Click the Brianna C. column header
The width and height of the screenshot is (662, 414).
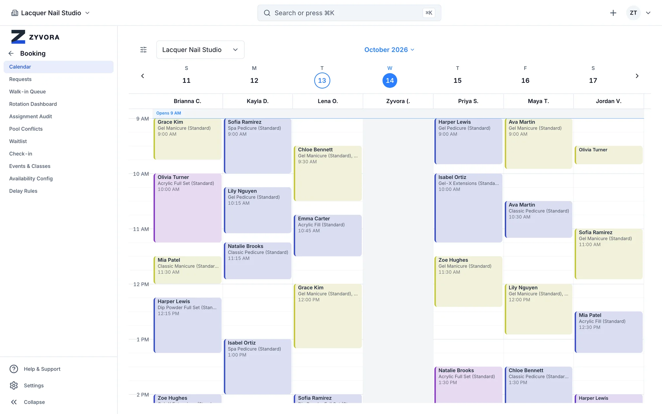click(x=187, y=101)
